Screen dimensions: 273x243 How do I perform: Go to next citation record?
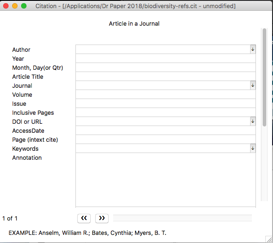(x=102, y=218)
